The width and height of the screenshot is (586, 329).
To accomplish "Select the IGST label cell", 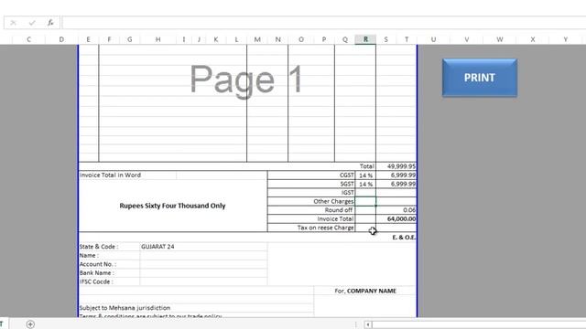I will point(311,193).
